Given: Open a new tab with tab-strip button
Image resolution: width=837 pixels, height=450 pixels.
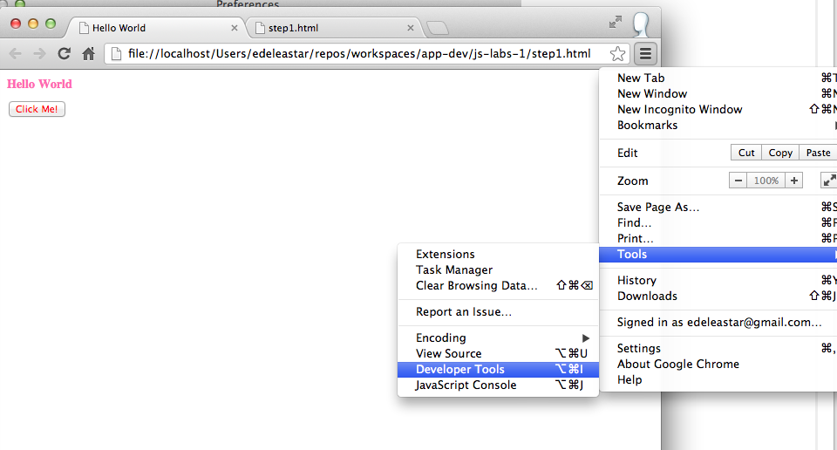Looking at the screenshot, I should coord(438,28).
